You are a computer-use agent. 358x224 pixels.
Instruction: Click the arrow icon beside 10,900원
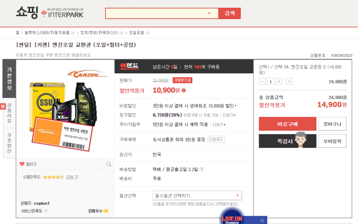[184, 90]
